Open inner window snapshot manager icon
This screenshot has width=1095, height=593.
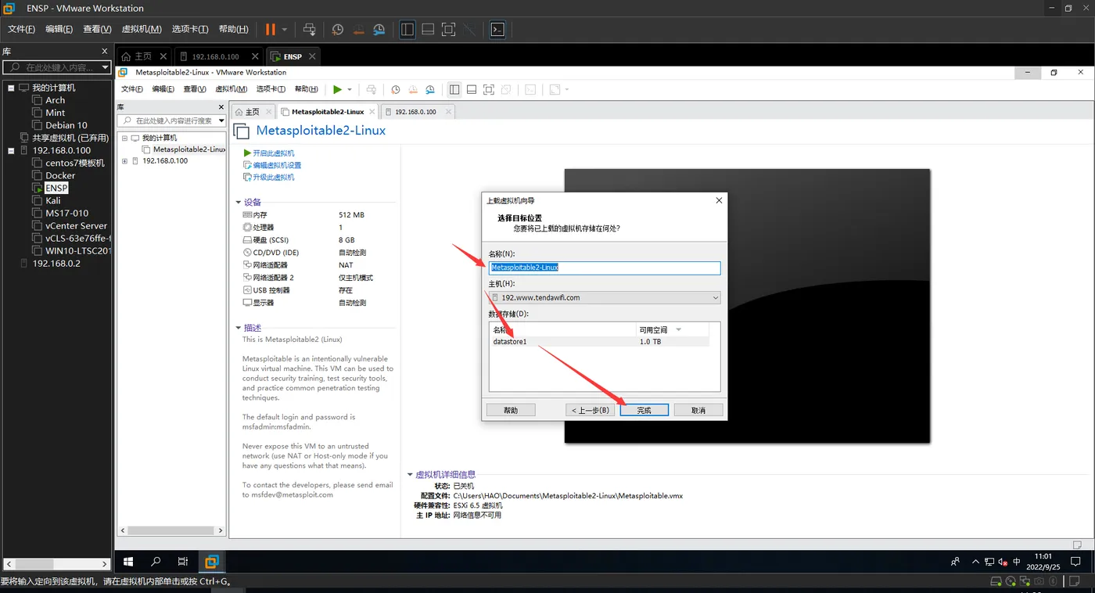point(430,90)
